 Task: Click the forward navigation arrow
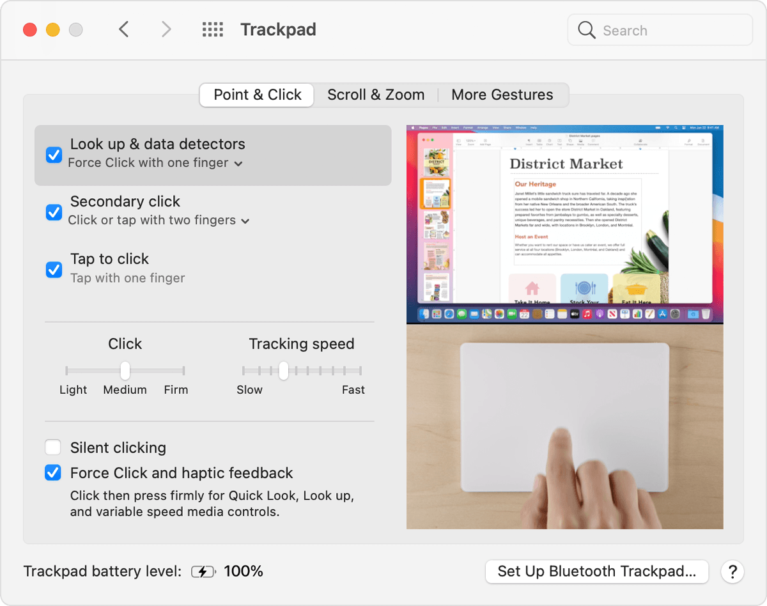(x=166, y=29)
